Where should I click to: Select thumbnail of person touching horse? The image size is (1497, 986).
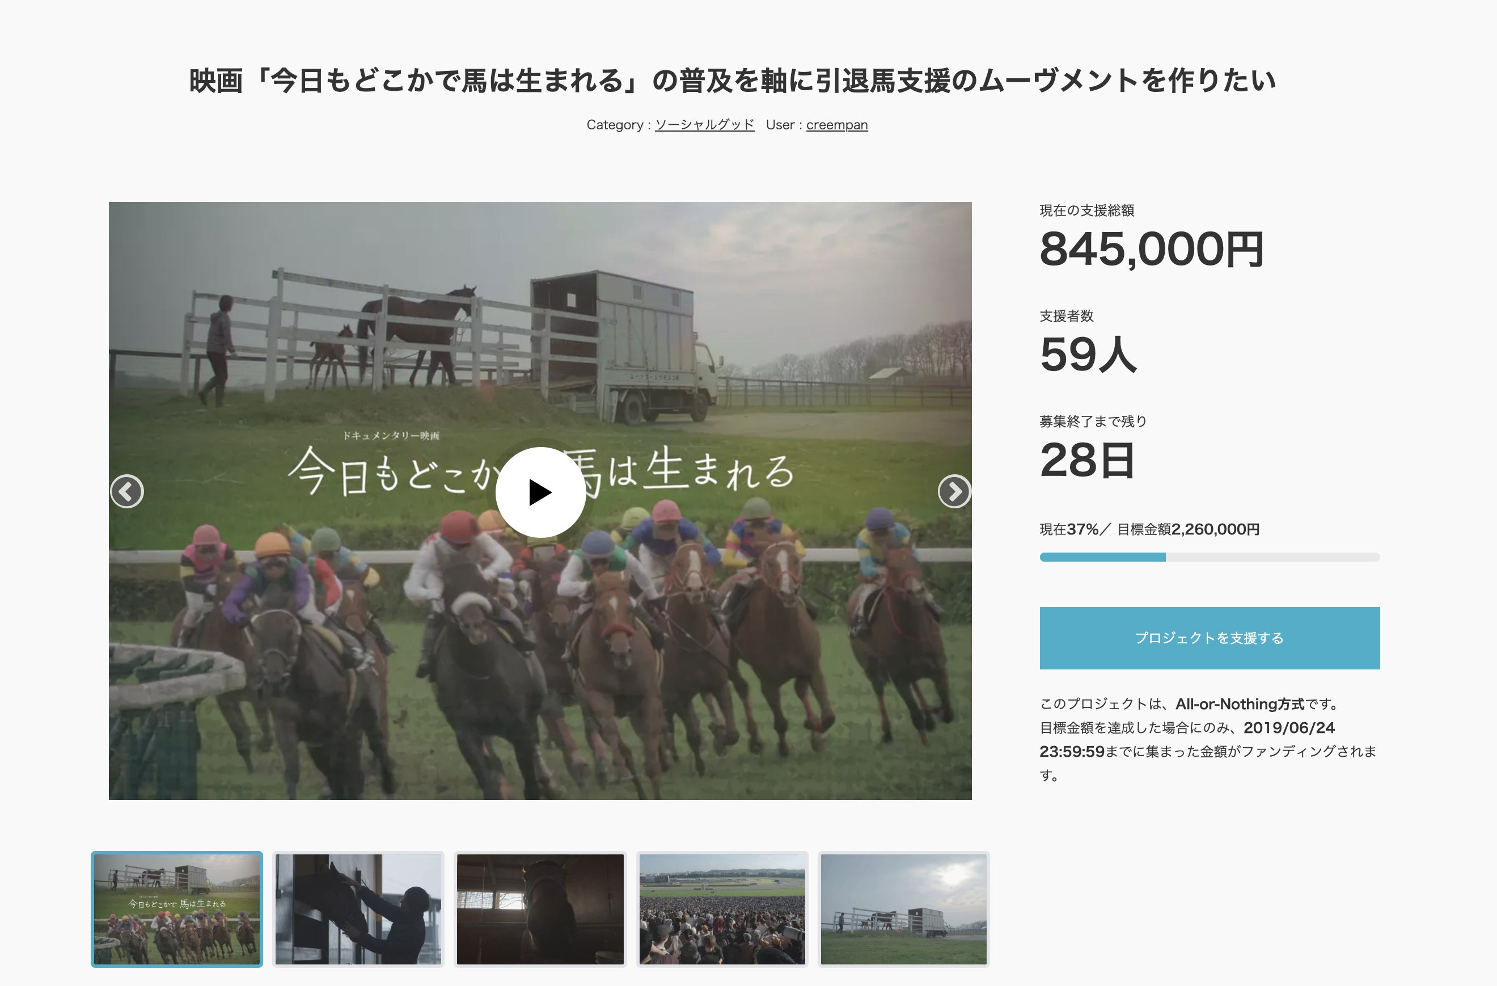pos(358,909)
